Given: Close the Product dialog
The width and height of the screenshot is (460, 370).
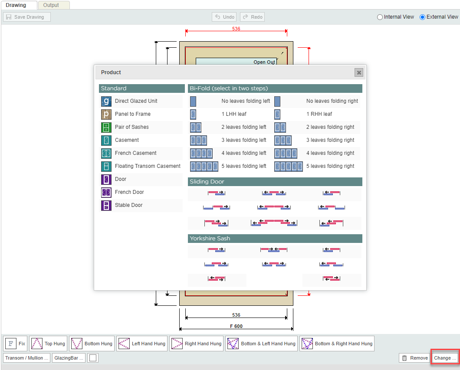Looking at the screenshot, I should [358, 72].
